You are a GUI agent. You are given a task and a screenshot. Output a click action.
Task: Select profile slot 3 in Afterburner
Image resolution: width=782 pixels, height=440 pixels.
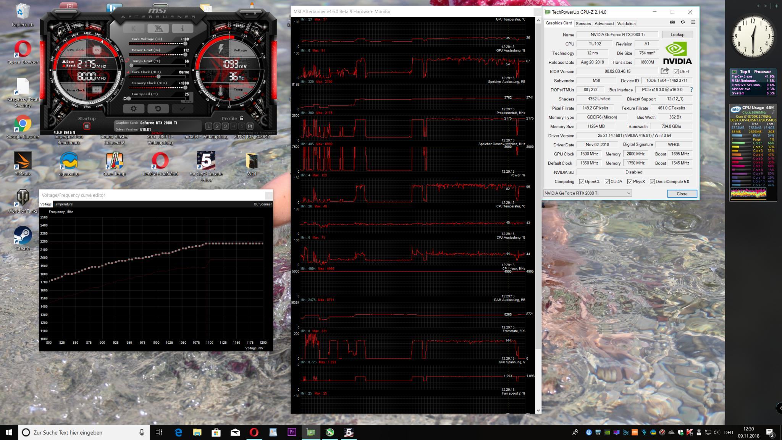[x=225, y=126]
